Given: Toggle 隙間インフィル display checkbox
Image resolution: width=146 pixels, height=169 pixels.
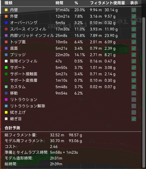Looking at the screenshot, I should [x=134, y=61].
